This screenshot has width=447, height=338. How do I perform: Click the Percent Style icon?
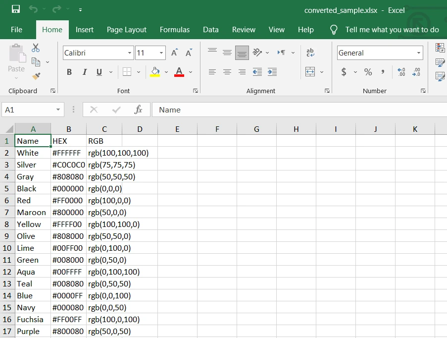(x=368, y=72)
